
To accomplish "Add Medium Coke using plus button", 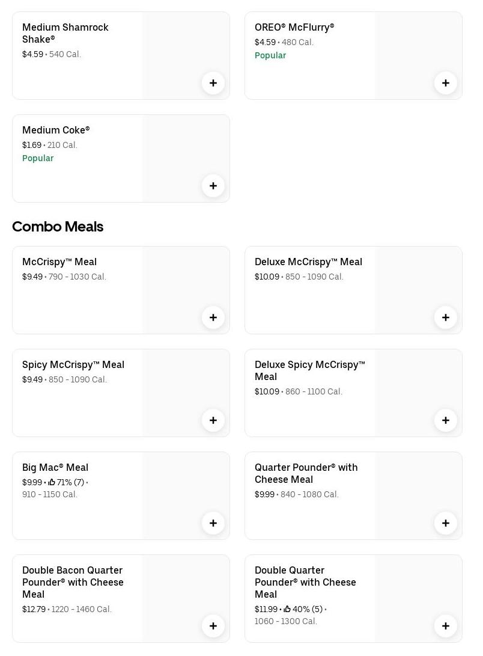I will (213, 186).
